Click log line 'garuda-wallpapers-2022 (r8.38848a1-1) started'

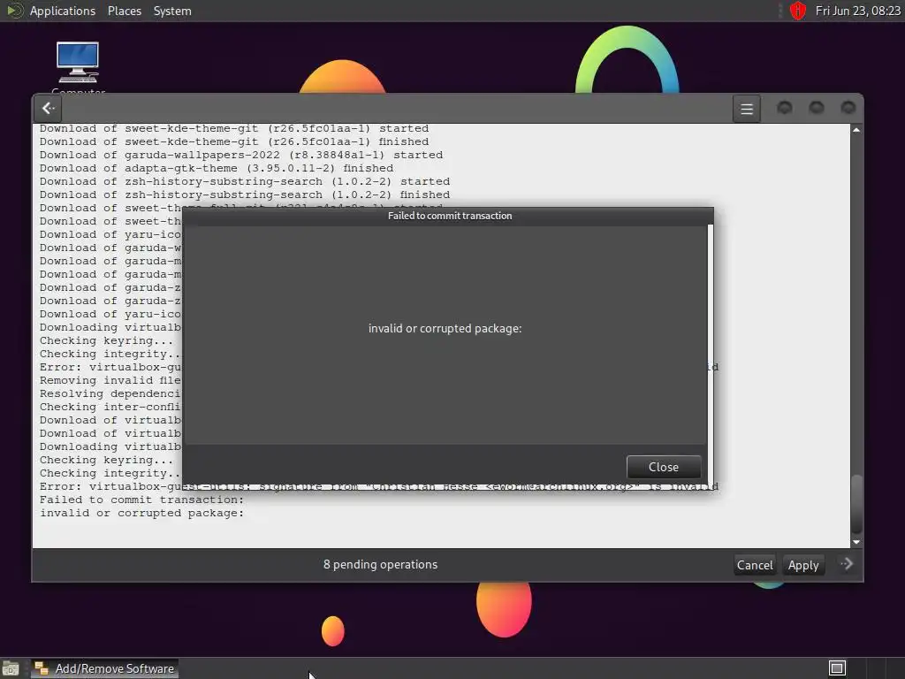tap(241, 155)
